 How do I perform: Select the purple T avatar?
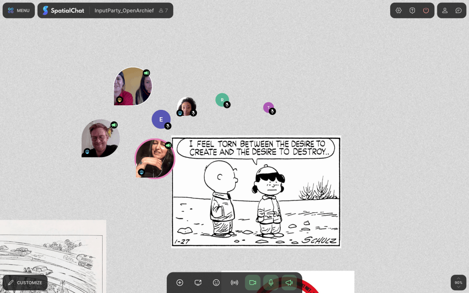point(268,107)
